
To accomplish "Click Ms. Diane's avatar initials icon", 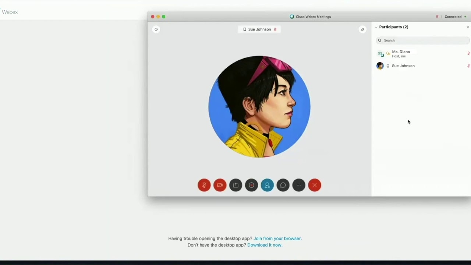I will [380, 54].
